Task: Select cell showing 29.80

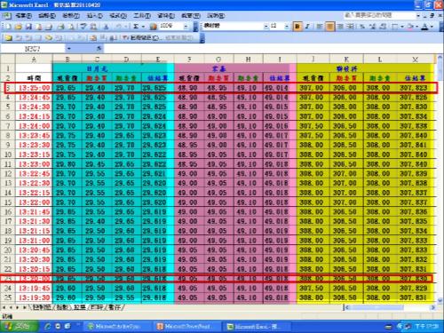Action: (x=67, y=164)
